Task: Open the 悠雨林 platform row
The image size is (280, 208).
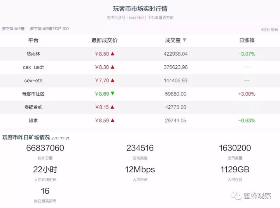Action: 140,54
